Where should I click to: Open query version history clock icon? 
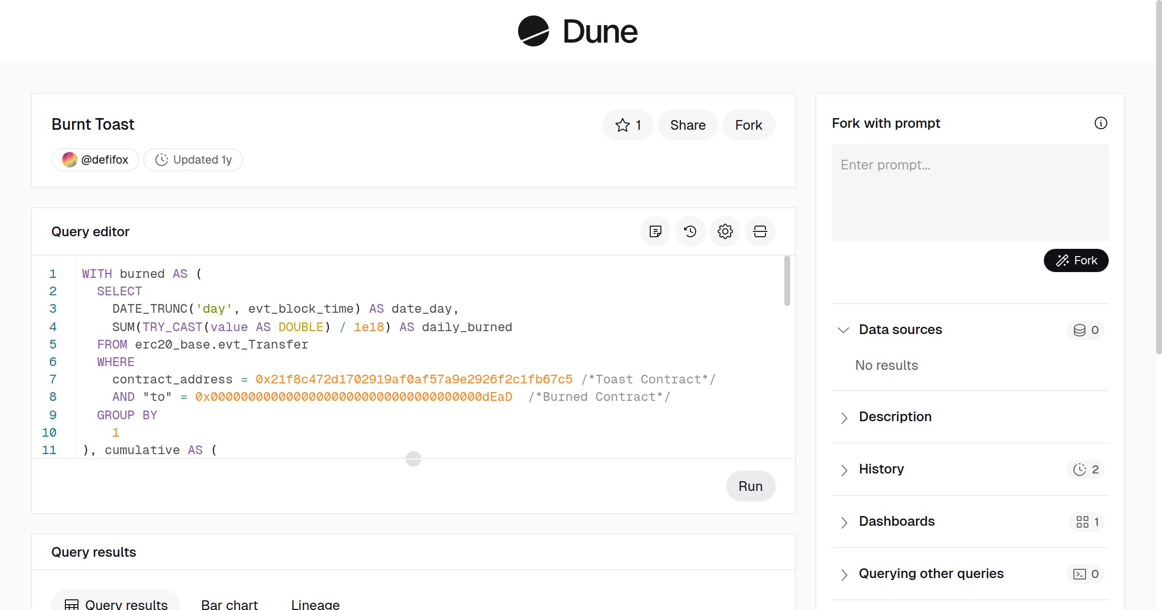(690, 232)
